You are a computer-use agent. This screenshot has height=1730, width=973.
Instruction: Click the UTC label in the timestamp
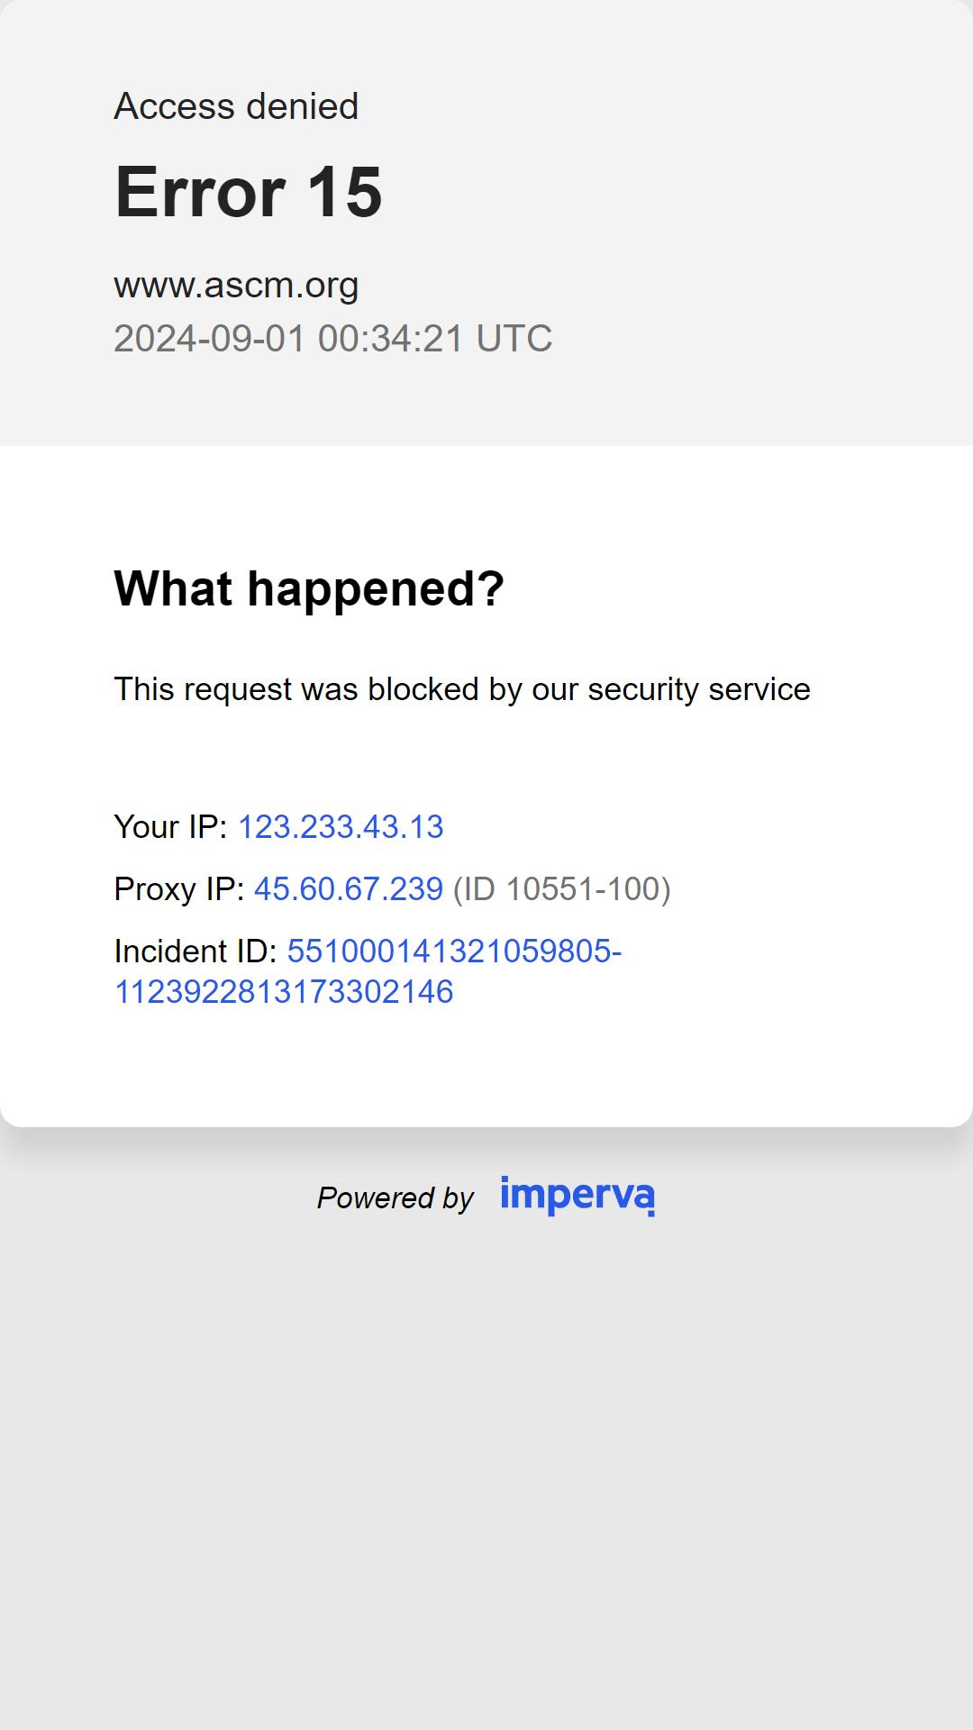pyautogui.click(x=514, y=339)
